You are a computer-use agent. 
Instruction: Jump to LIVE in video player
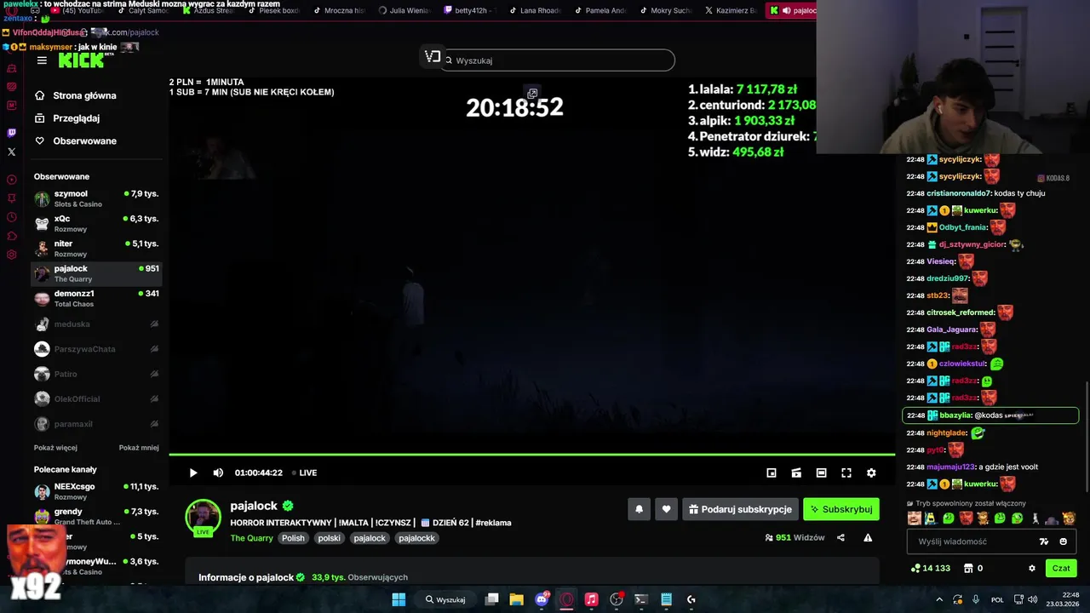[x=304, y=473]
